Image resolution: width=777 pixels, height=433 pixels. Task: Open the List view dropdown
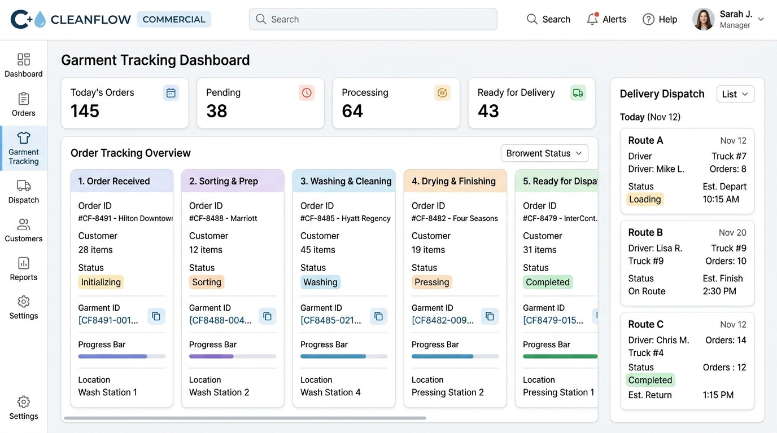coord(735,94)
